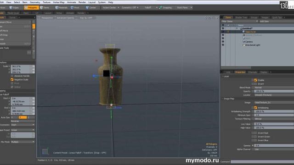The image size is (294, 165).
Task: Open the Shape Preset Linear dropdown
Action: click(23, 130)
